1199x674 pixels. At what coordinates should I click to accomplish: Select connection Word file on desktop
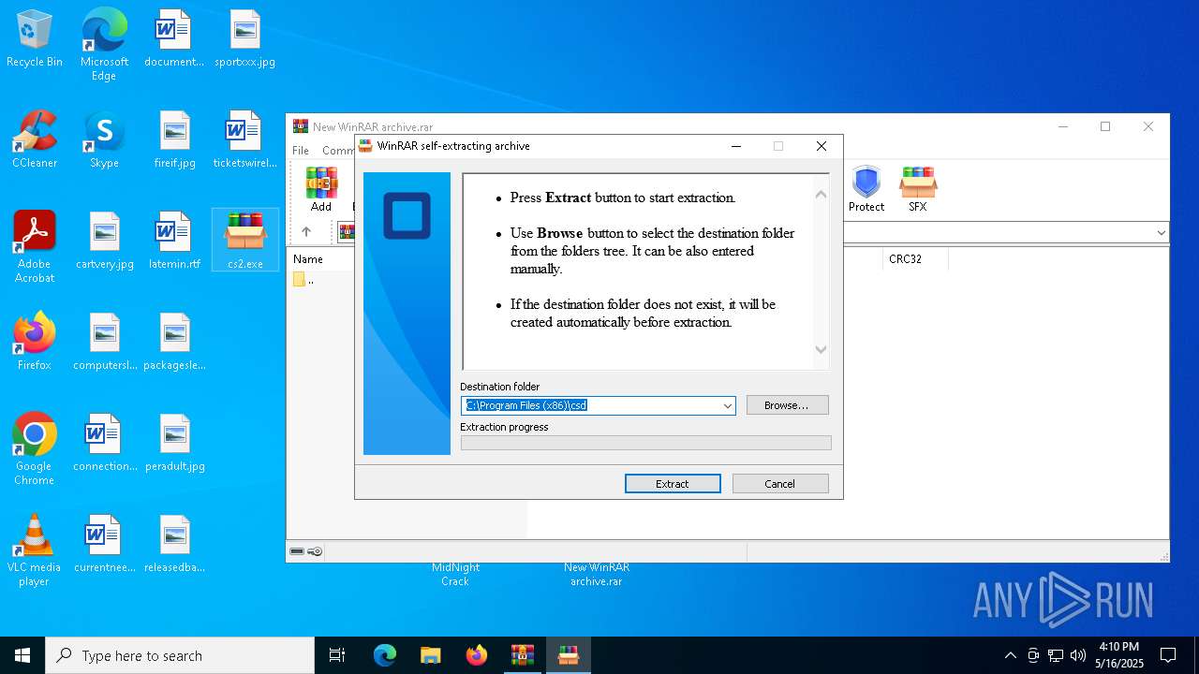[x=104, y=444]
